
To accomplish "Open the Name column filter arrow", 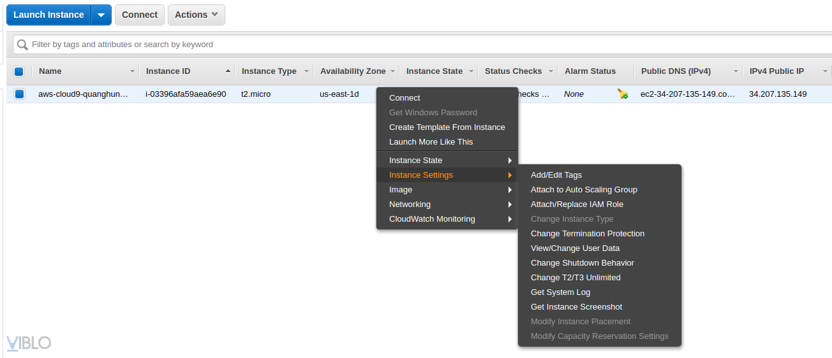I will [x=132, y=71].
